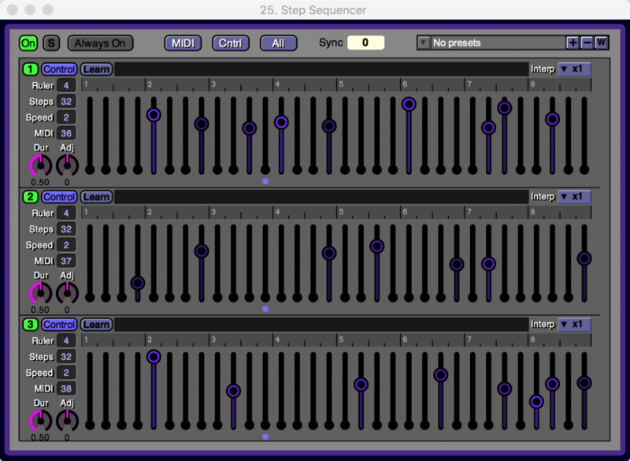Click the Dur knob in sequencer 3
630x461 pixels.
39,420
